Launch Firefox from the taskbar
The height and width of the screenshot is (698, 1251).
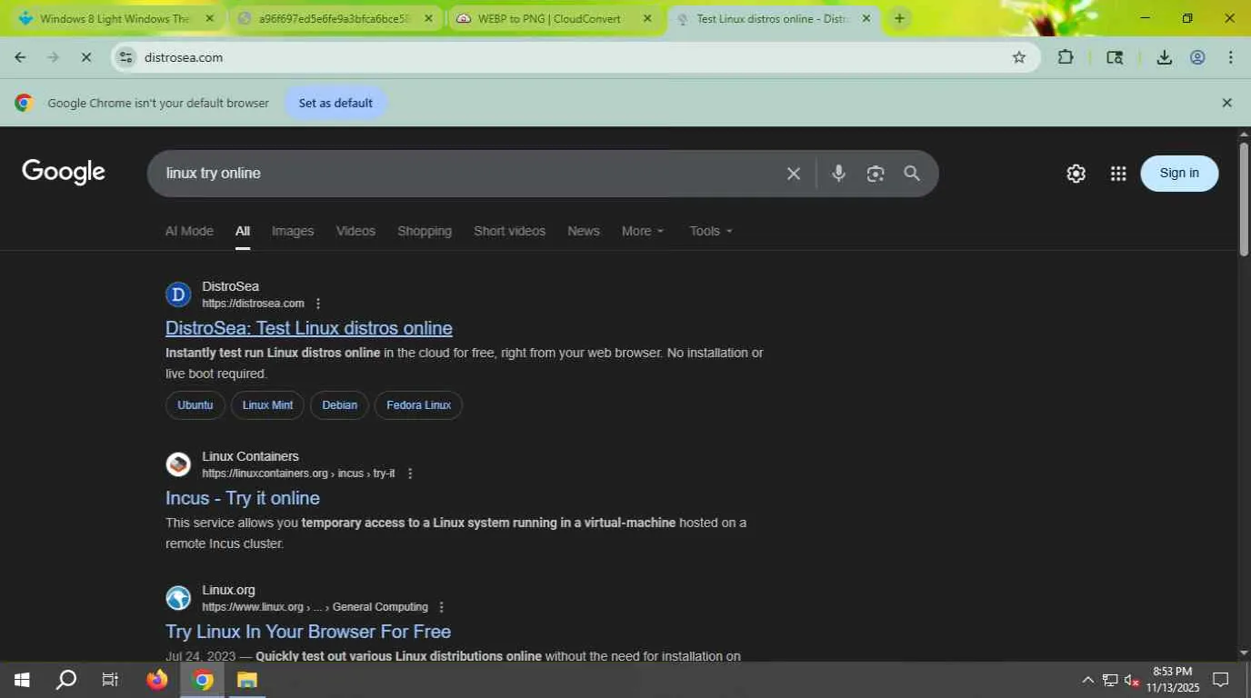pos(157,680)
